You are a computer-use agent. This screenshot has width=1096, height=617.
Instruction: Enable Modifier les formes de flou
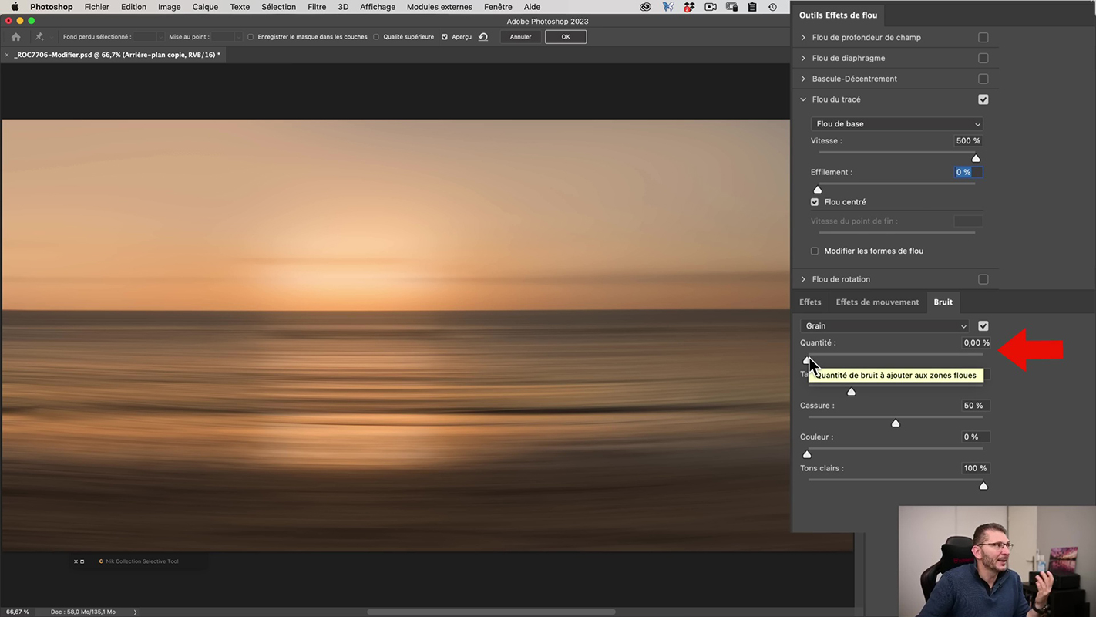pyautogui.click(x=815, y=251)
